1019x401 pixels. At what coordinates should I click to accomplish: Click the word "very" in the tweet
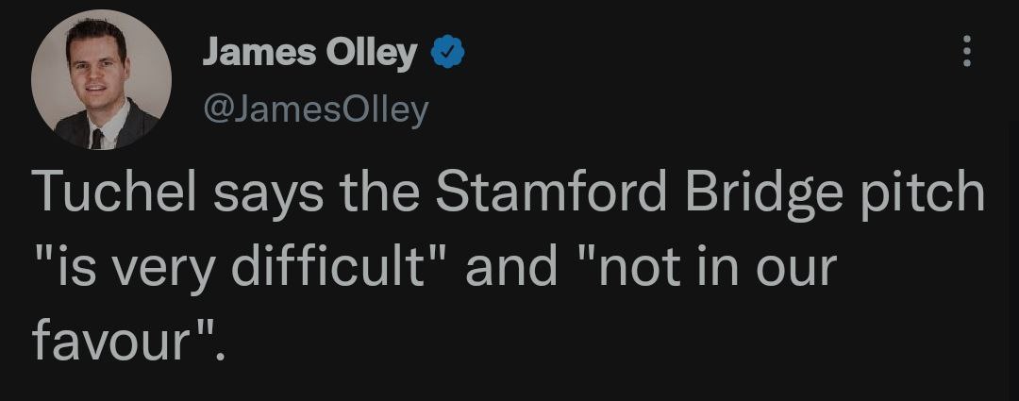click(170, 268)
